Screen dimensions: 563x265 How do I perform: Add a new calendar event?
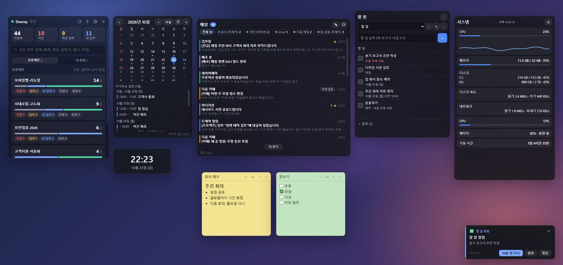pos(186,22)
